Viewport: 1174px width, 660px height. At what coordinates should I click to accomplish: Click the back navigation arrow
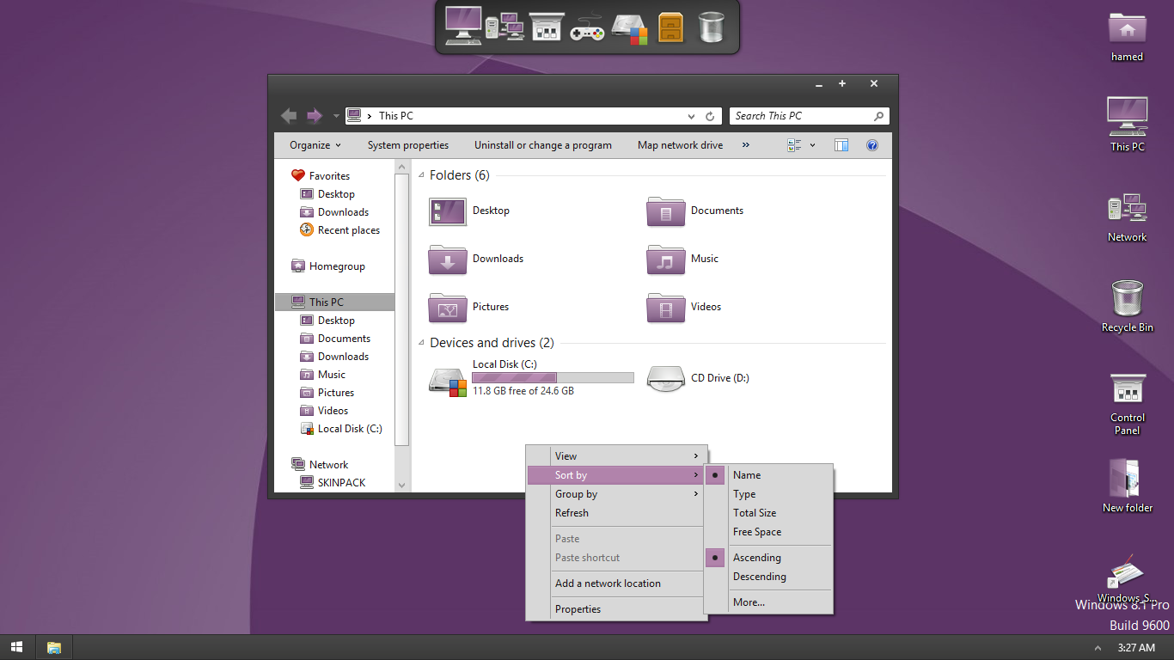pos(289,116)
